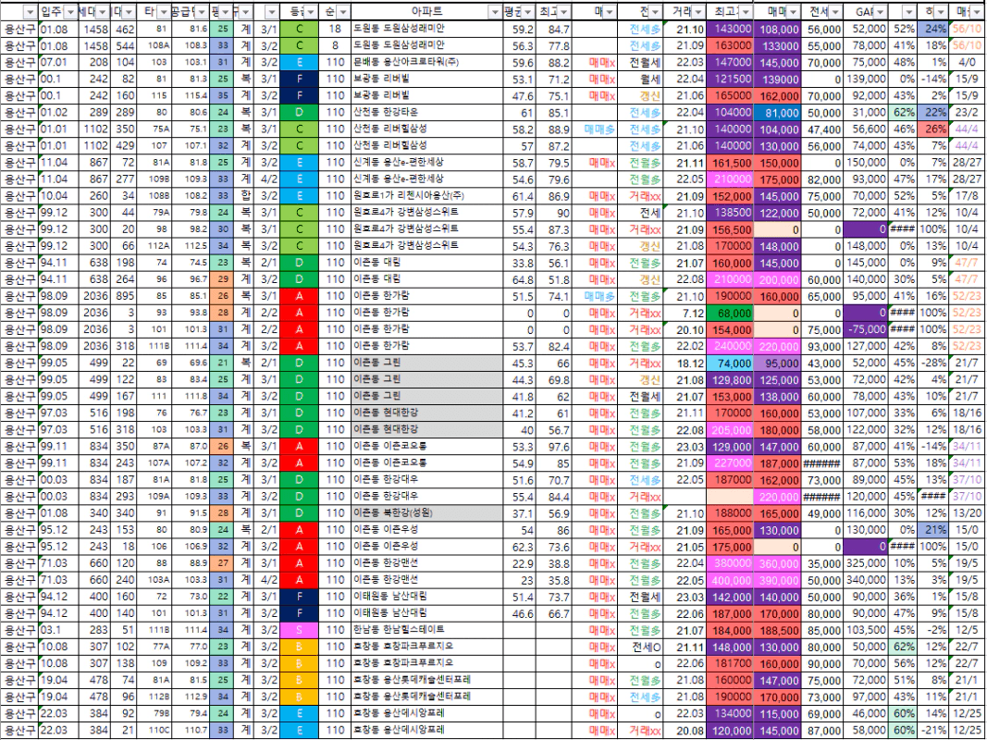This screenshot has height=740, width=987.
Task: Click the purple cell with value 143000
Action: pyautogui.click(x=730, y=29)
